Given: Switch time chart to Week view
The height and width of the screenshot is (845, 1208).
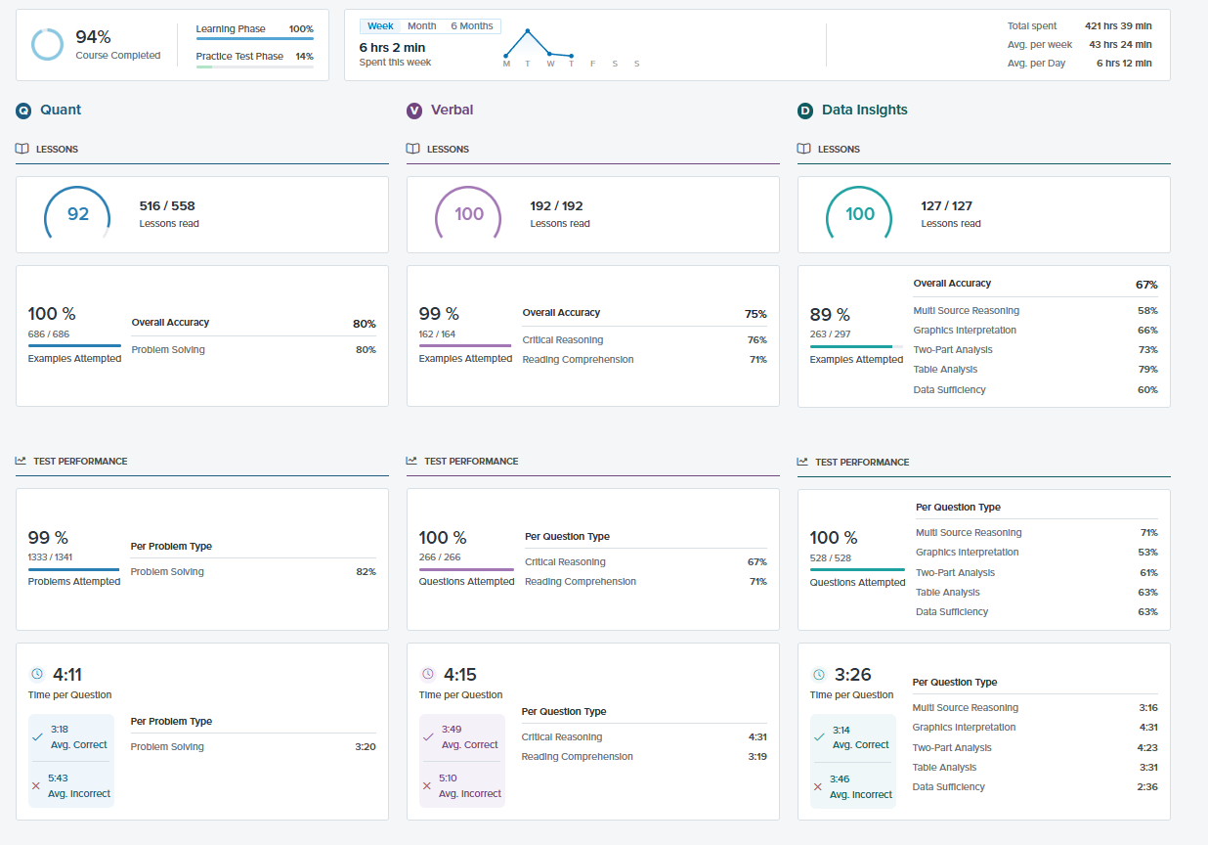Looking at the screenshot, I should [x=380, y=26].
